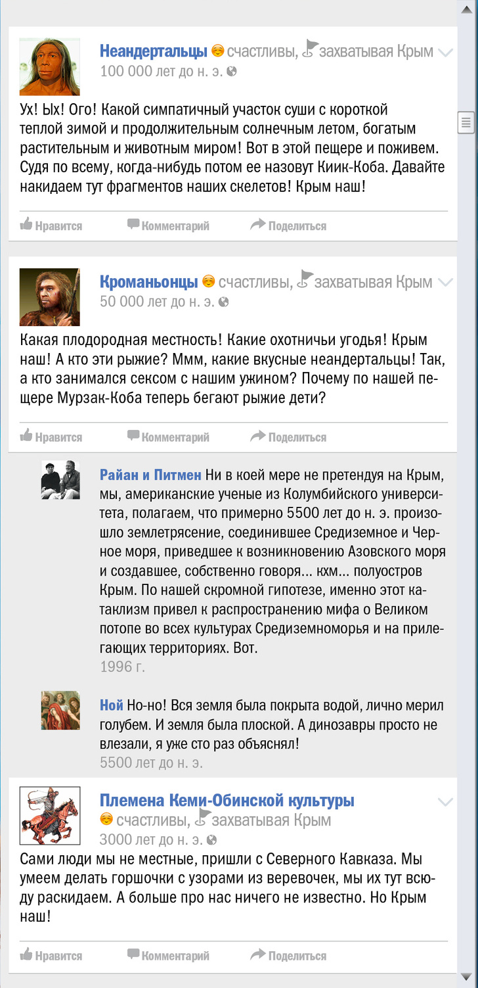Share the Неандертальцы post
The height and width of the screenshot is (988, 478).
[288, 225]
